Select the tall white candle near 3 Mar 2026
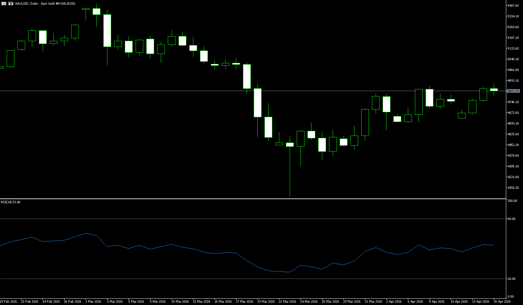Screen dimensions: 523x305 pos(107,30)
